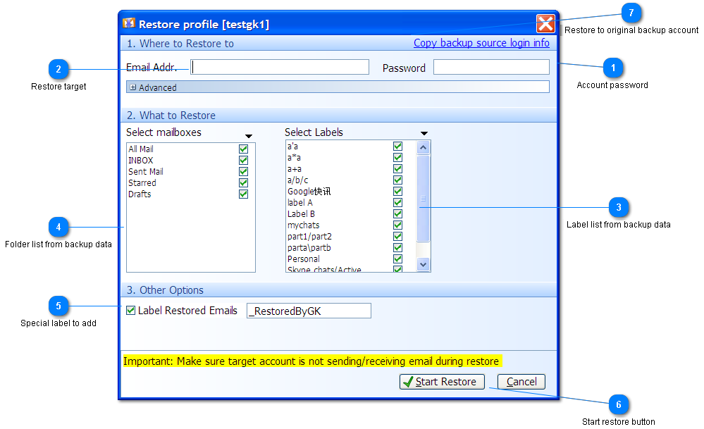
Task: Toggle the Label B checkbox
Action: point(397,213)
